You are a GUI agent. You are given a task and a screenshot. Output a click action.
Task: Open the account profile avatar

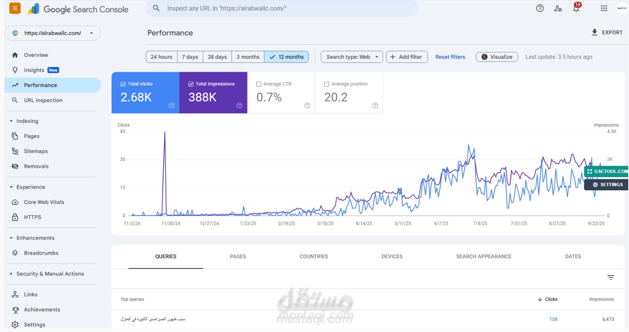pyautogui.click(x=622, y=8)
